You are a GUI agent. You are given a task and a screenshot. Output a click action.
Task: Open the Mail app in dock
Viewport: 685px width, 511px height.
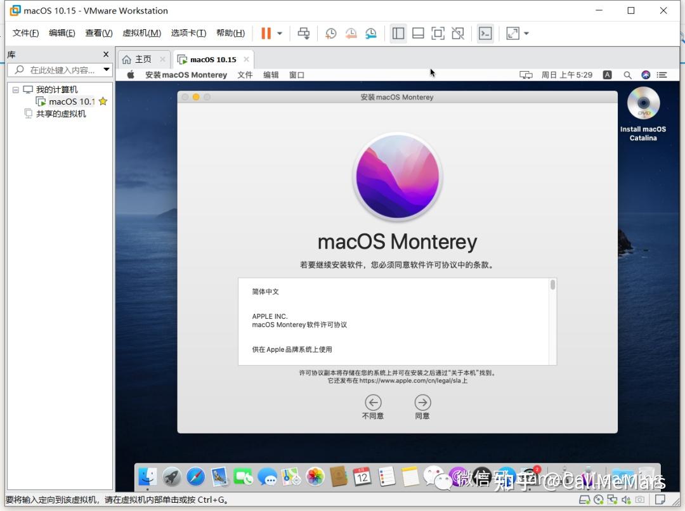tap(219, 477)
